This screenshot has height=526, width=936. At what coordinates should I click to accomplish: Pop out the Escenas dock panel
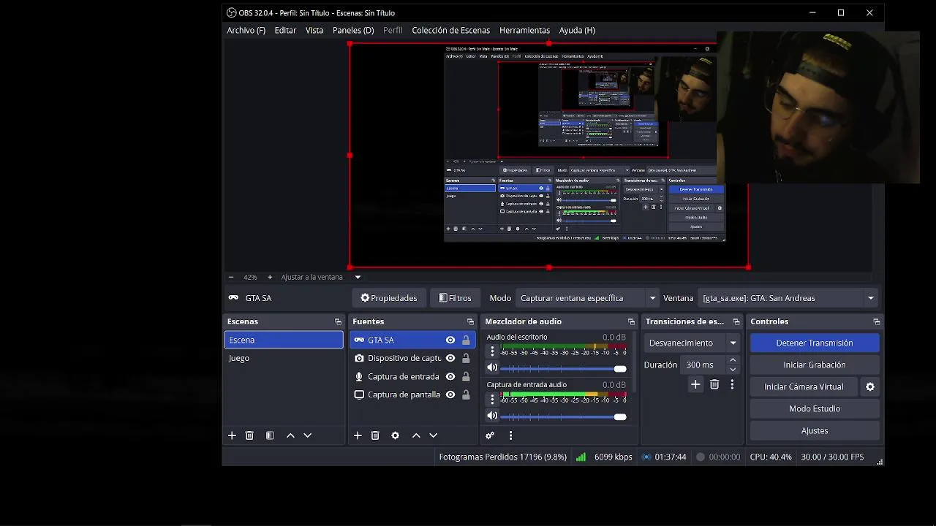coord(338,321)
